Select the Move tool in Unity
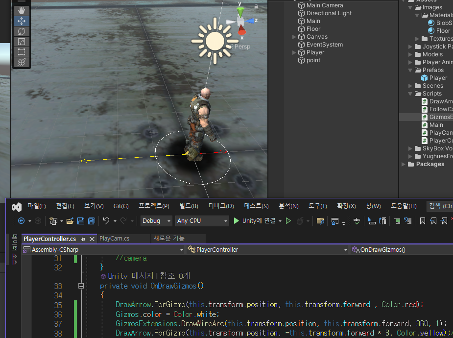 tap(22, 21)
